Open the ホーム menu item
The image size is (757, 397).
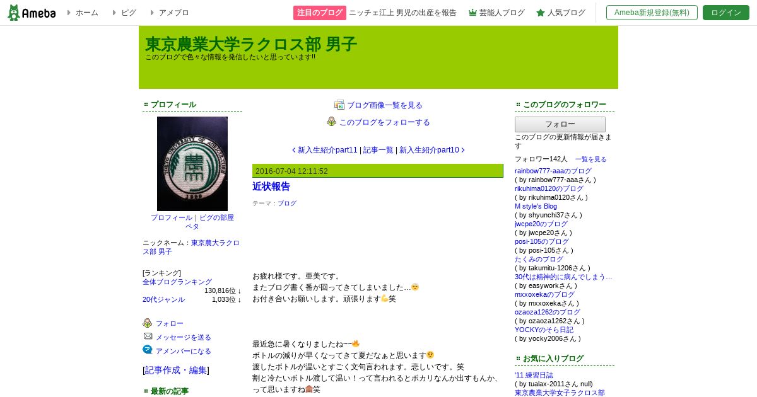86,13
